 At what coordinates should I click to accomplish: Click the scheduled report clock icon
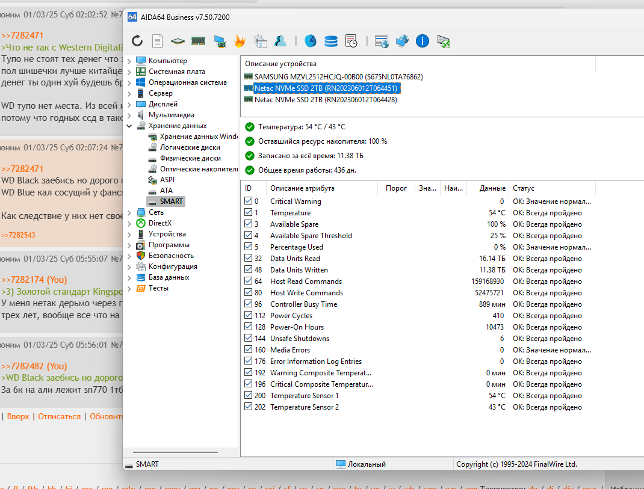351,41
